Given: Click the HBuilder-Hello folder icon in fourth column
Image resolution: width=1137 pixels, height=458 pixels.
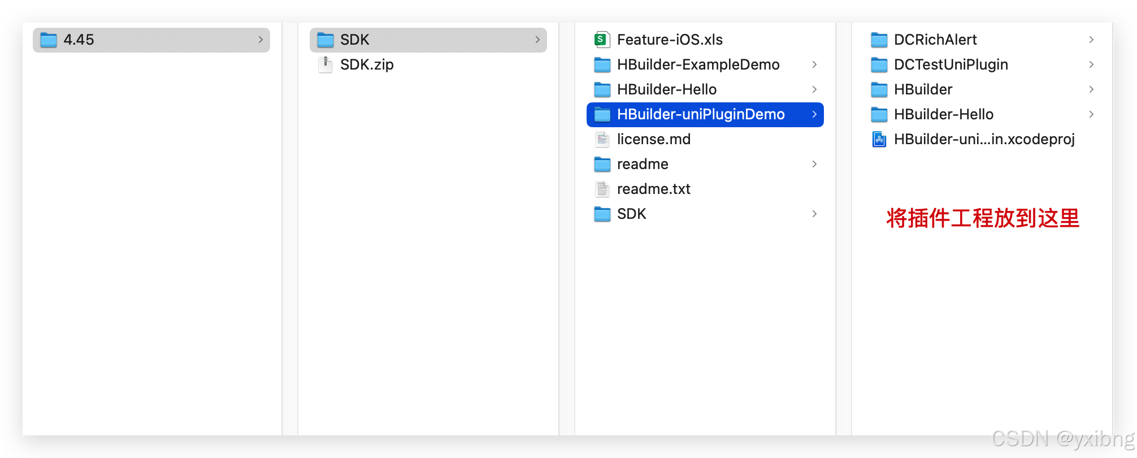Looking at the screenshot, I should coord(879,115).
